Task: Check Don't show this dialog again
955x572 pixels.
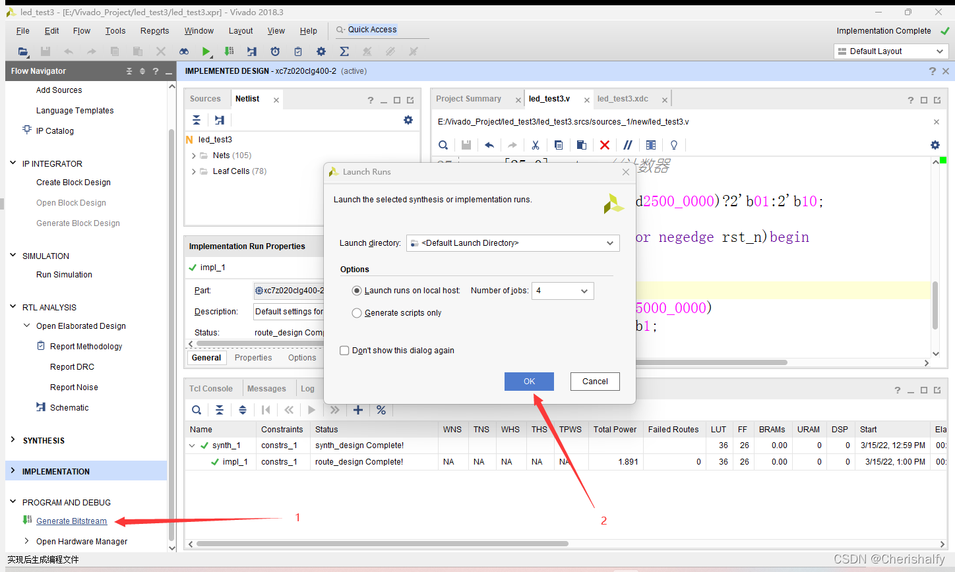Action: [344, 351]
